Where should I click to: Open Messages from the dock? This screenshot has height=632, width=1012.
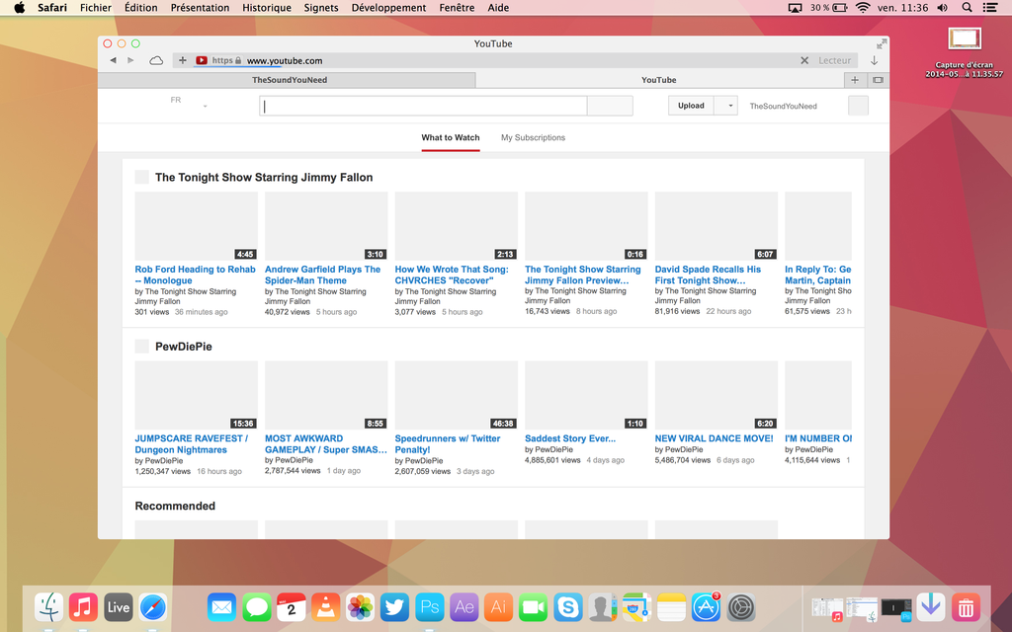[256, 607]
